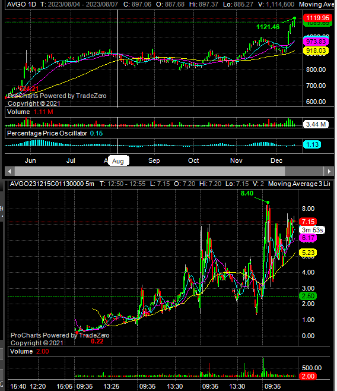
Task: Click the 973.83 magenta moving average label
Action: point(316,42)
